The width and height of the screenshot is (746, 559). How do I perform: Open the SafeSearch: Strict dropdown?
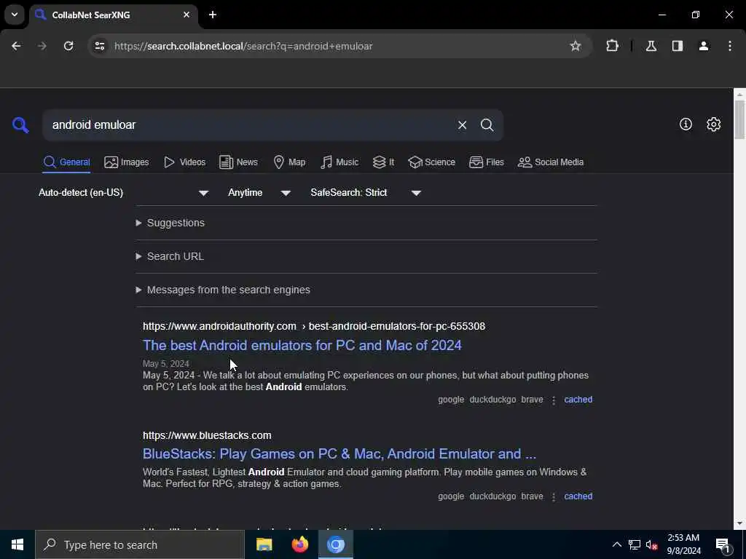pos(366,192)
